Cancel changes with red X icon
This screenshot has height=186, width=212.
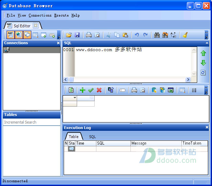pos(99,90)
